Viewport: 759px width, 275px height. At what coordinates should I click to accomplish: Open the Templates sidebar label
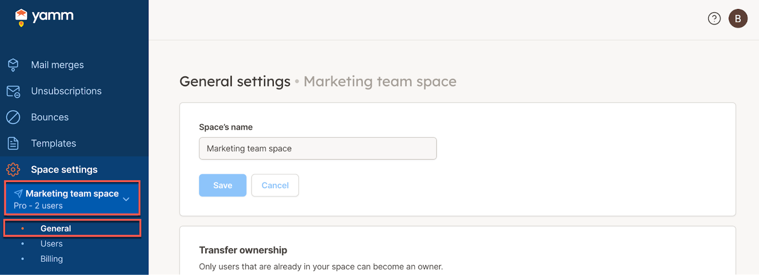[54, 143]
